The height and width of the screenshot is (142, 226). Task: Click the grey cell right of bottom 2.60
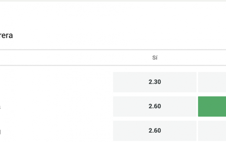[212, 131]
